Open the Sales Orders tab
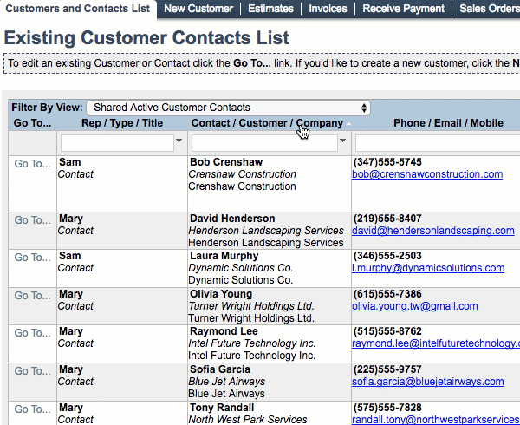The width and height of the screenshot is (520, 425). 490,9
